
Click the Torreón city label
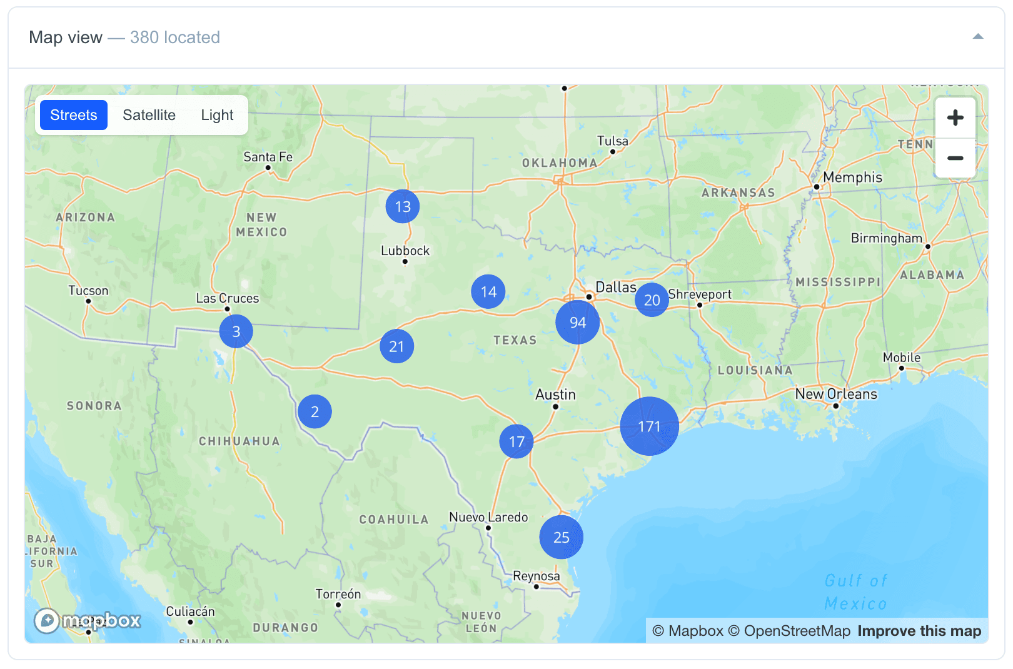click(x=338, y=594)
